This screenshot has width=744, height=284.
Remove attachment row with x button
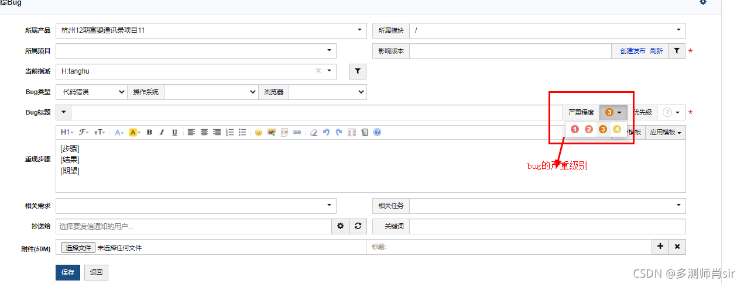pos(677,247)
